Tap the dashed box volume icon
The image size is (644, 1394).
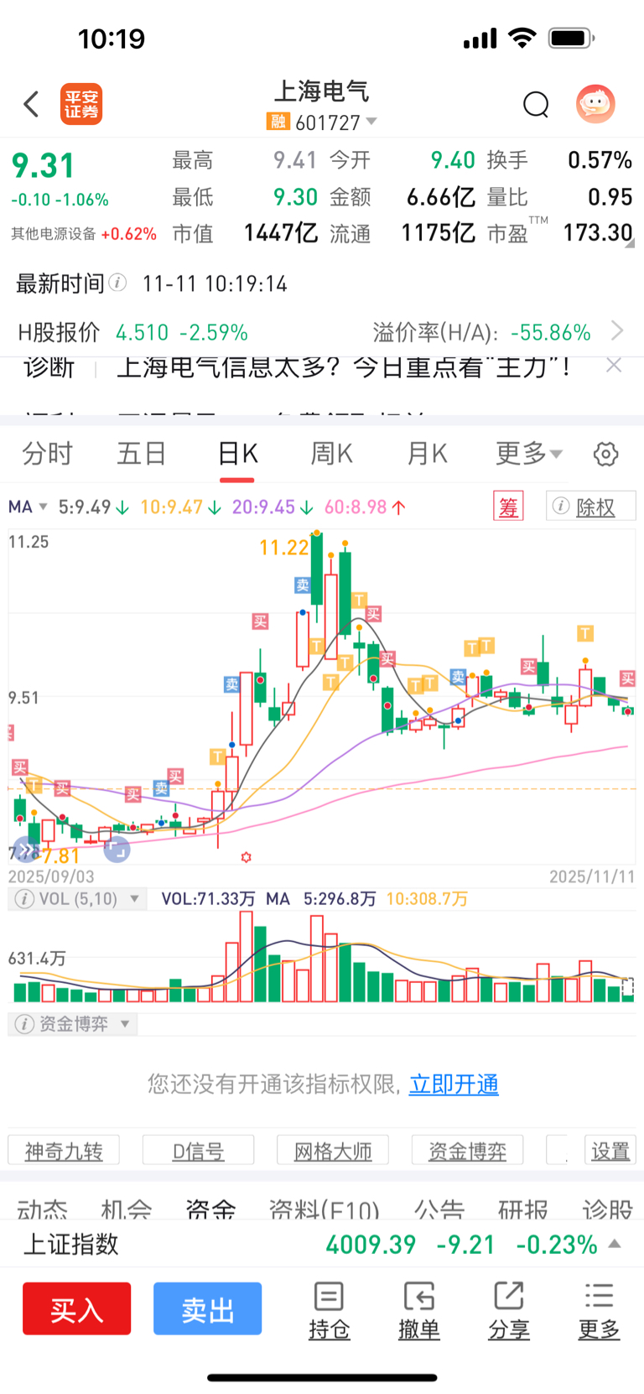[628, 987]
